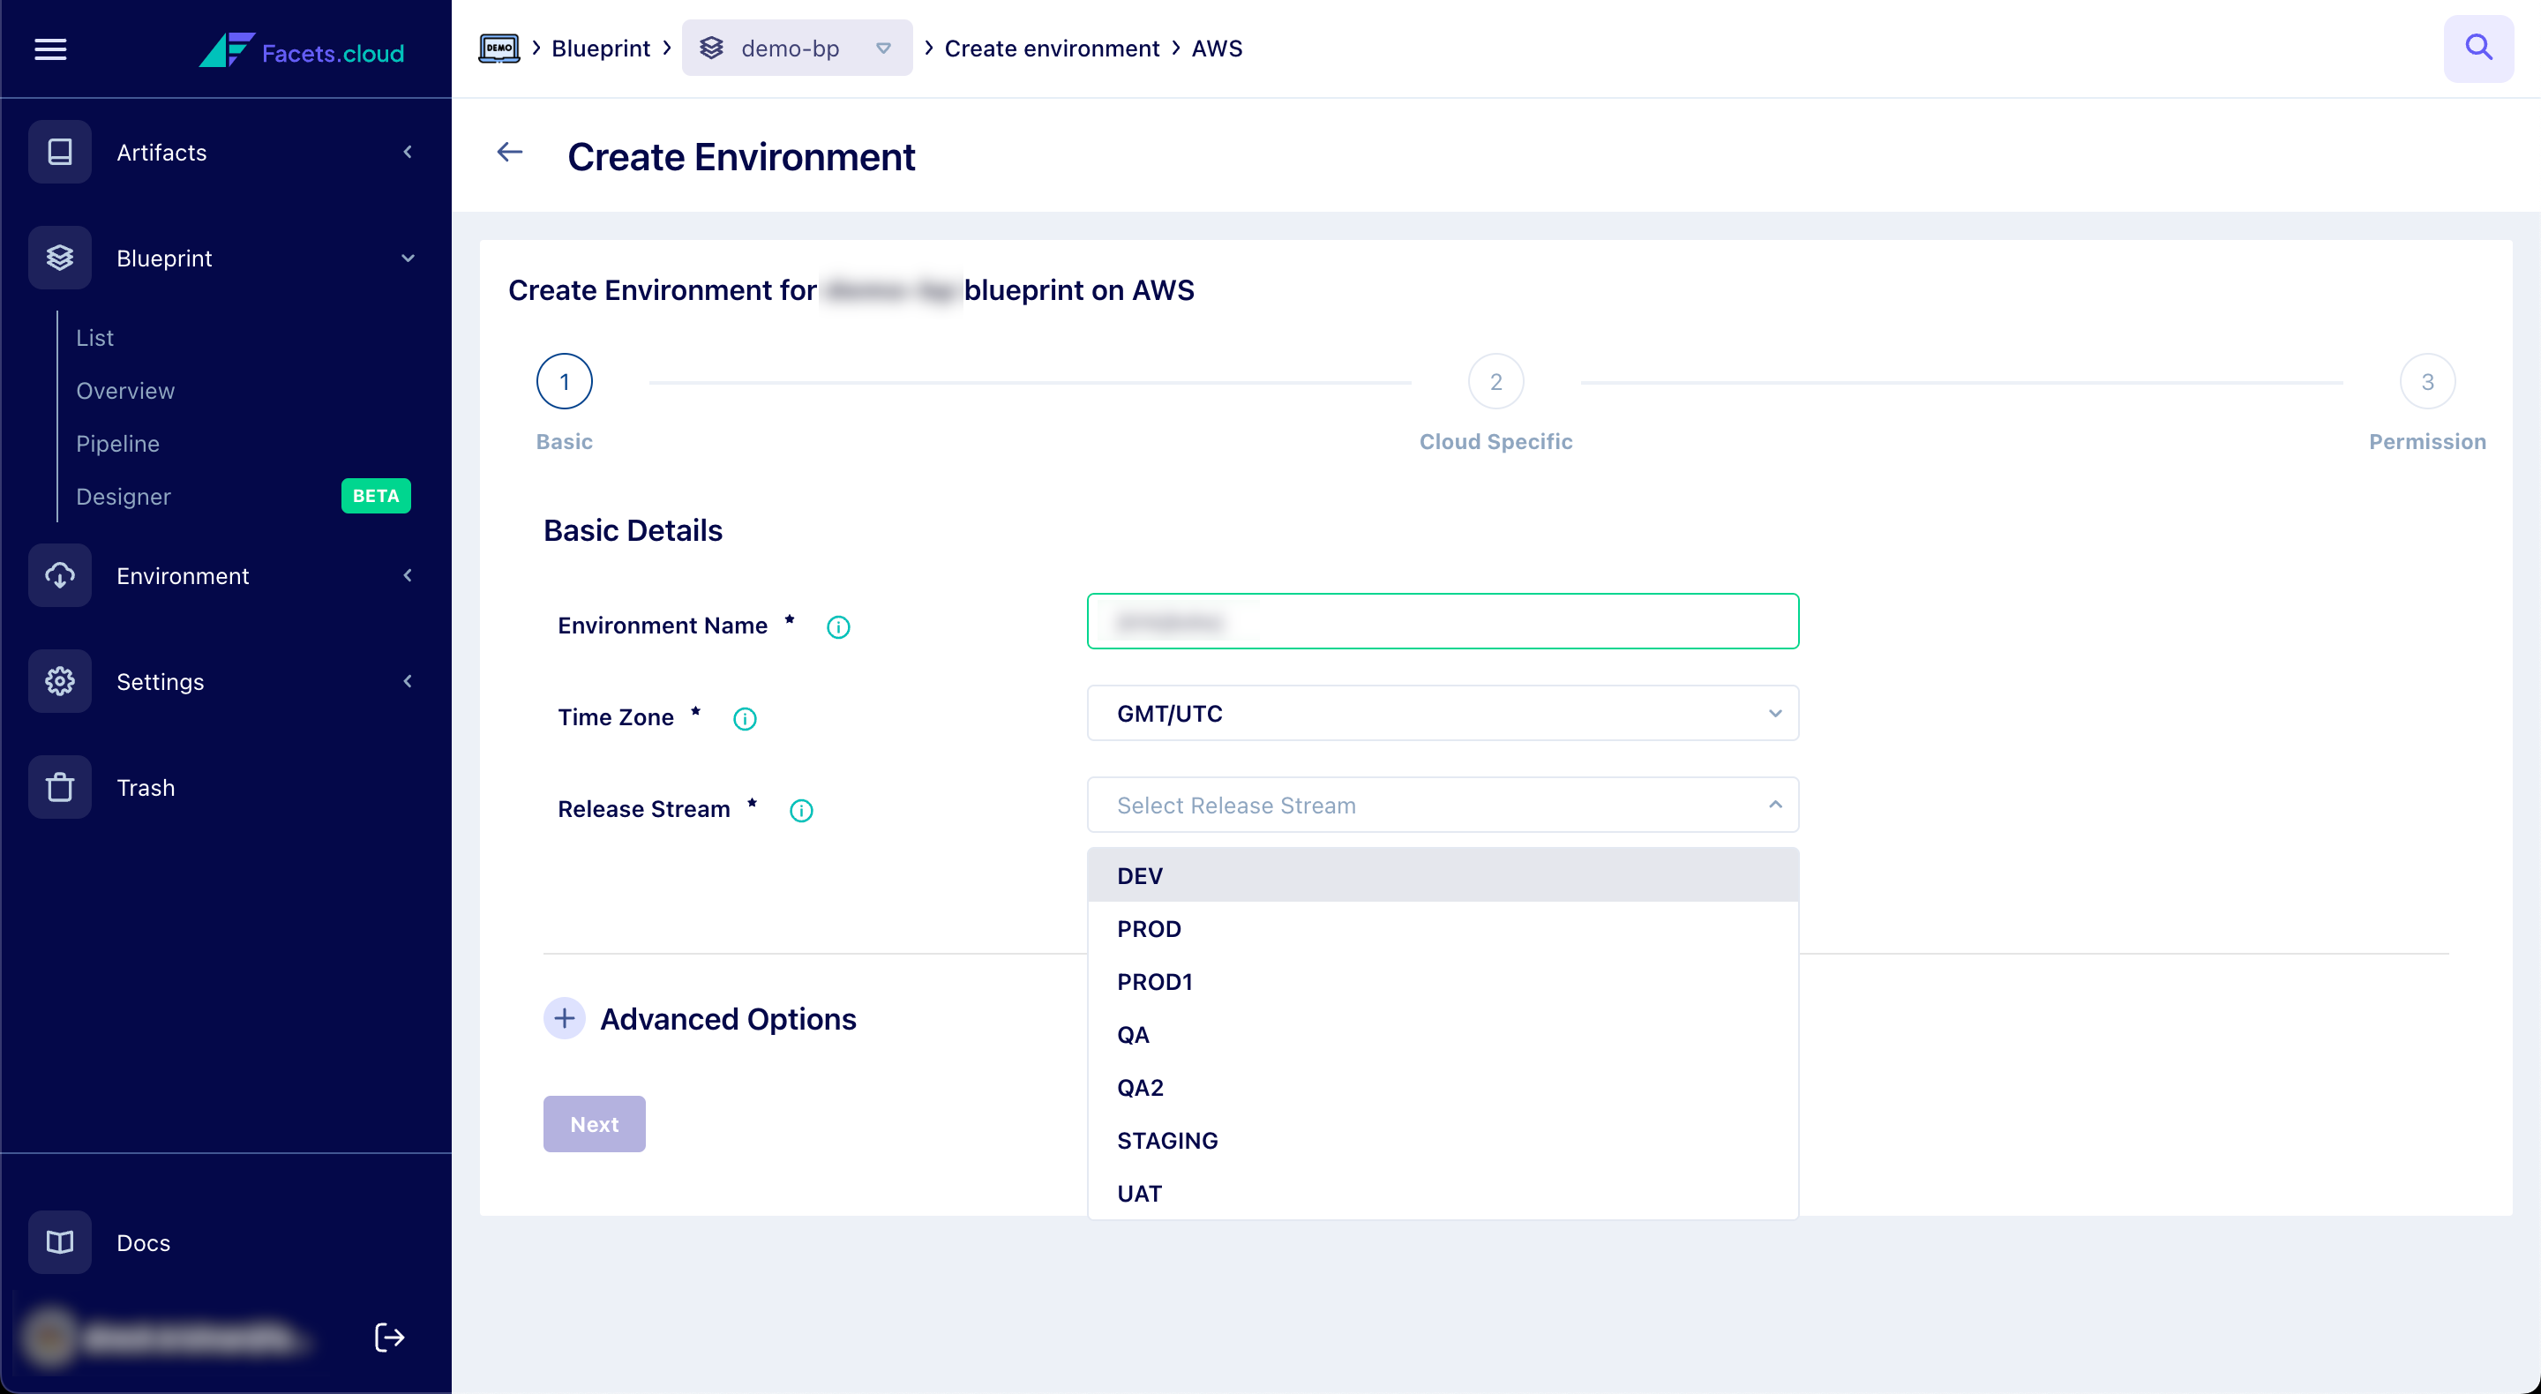Expand Advanced Options with plus icon
The image size is (2541, 1394).
click(565, 1018)
